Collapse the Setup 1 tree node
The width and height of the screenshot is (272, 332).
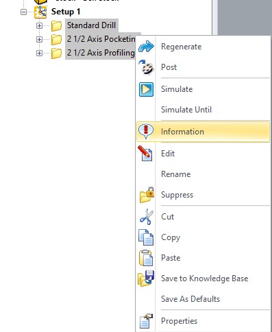pos(23,12)
